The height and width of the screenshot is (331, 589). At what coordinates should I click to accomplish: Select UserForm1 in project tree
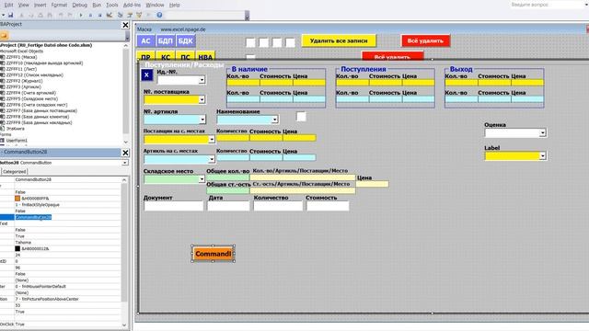click(x=17, y=141)
